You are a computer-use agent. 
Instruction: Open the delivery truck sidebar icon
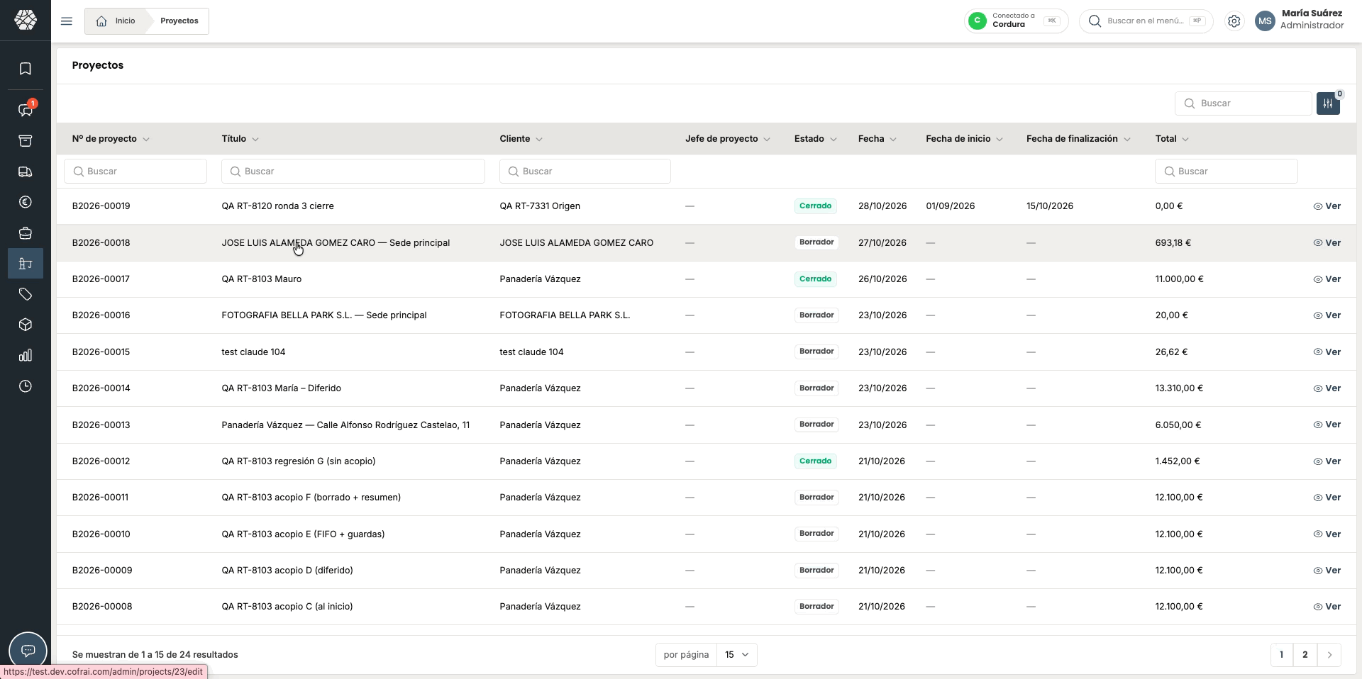(x=26, y=172)
